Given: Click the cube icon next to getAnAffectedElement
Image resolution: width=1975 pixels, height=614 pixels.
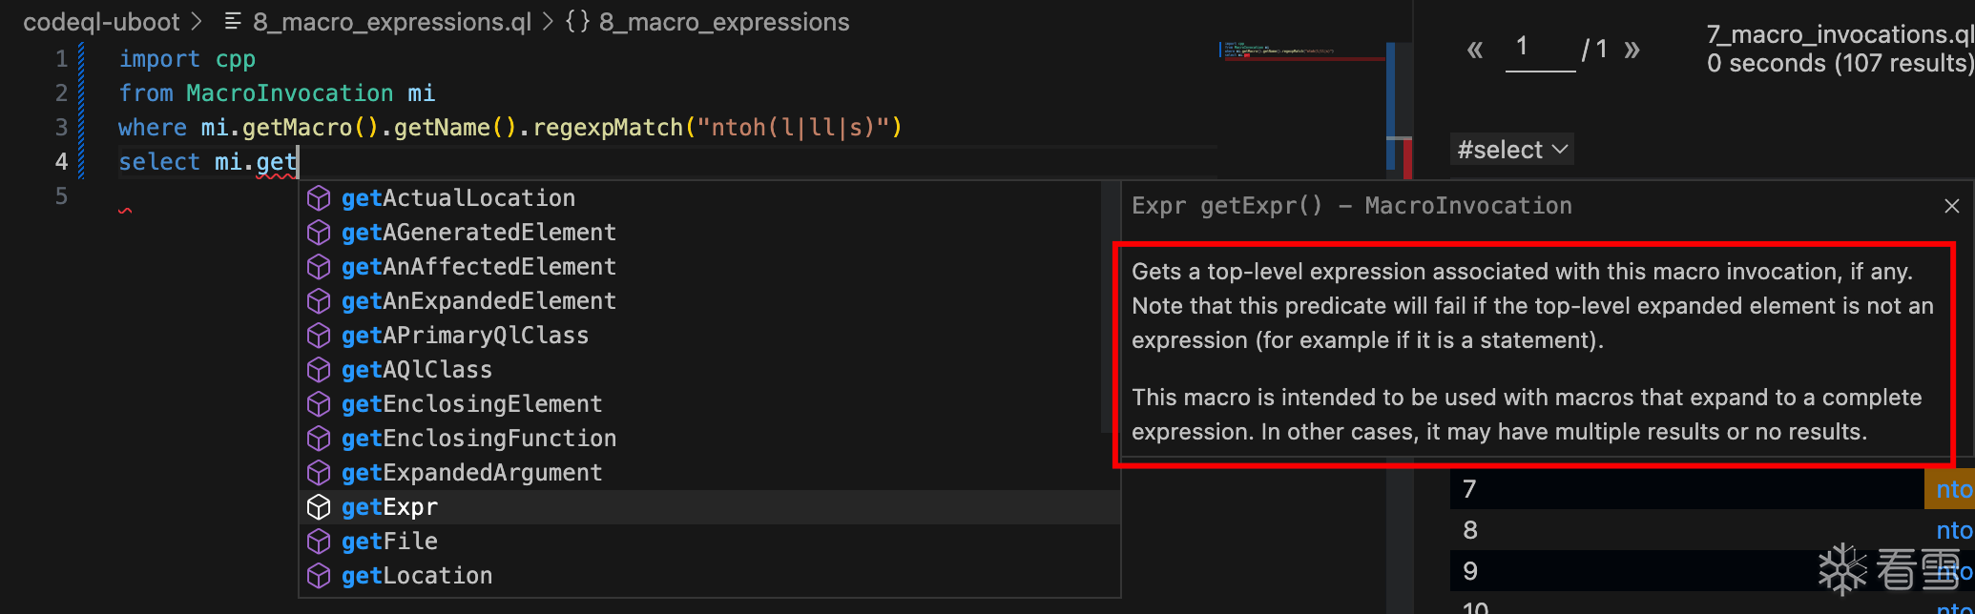Looking at the screenshot, I should click(x=319, y=267).
